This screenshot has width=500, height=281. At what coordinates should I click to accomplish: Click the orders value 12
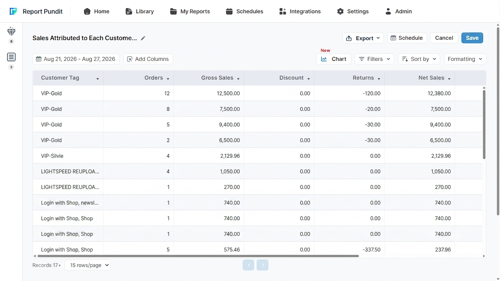click(x=167, y=93)
